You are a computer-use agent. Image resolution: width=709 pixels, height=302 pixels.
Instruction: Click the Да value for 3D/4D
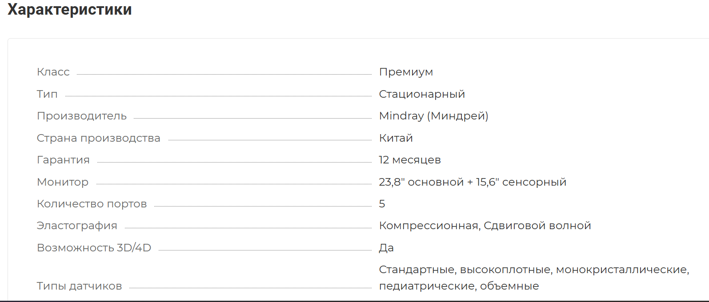(x=386, y=248)
